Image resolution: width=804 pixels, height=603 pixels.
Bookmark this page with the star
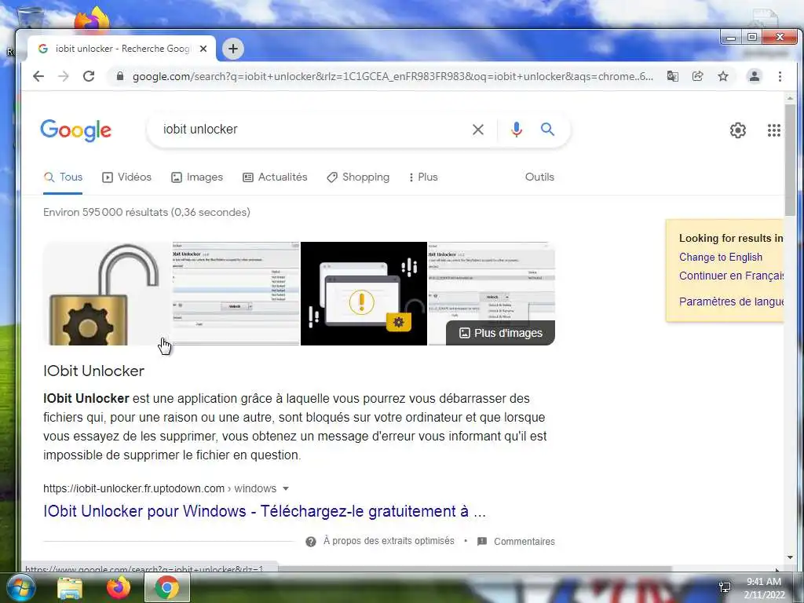[x=723, y=76]
